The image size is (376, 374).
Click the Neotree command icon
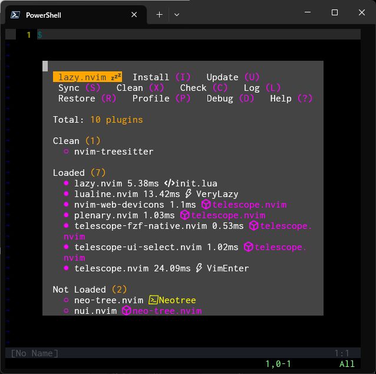[x=153, y=300]
